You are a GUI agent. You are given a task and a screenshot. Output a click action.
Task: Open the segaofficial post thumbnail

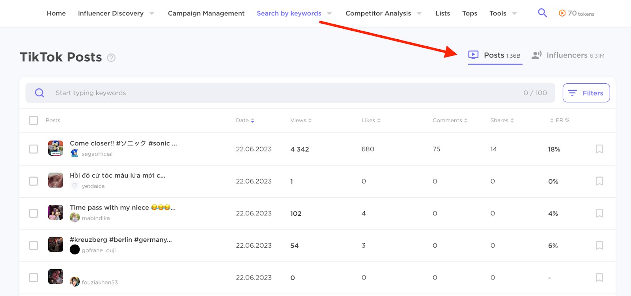click(x=56, y=148)
